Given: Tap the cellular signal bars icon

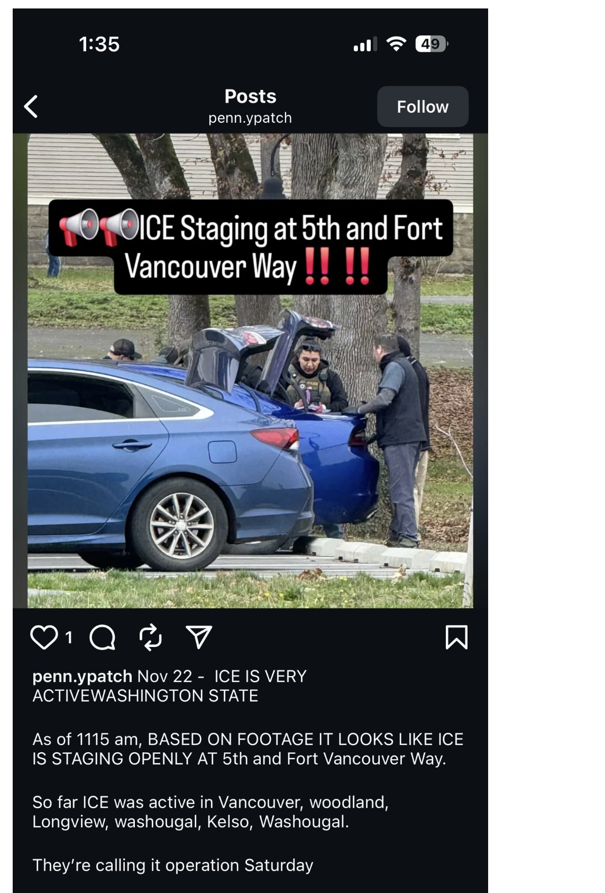Looking at the screenshot, I should pos(365,44).
